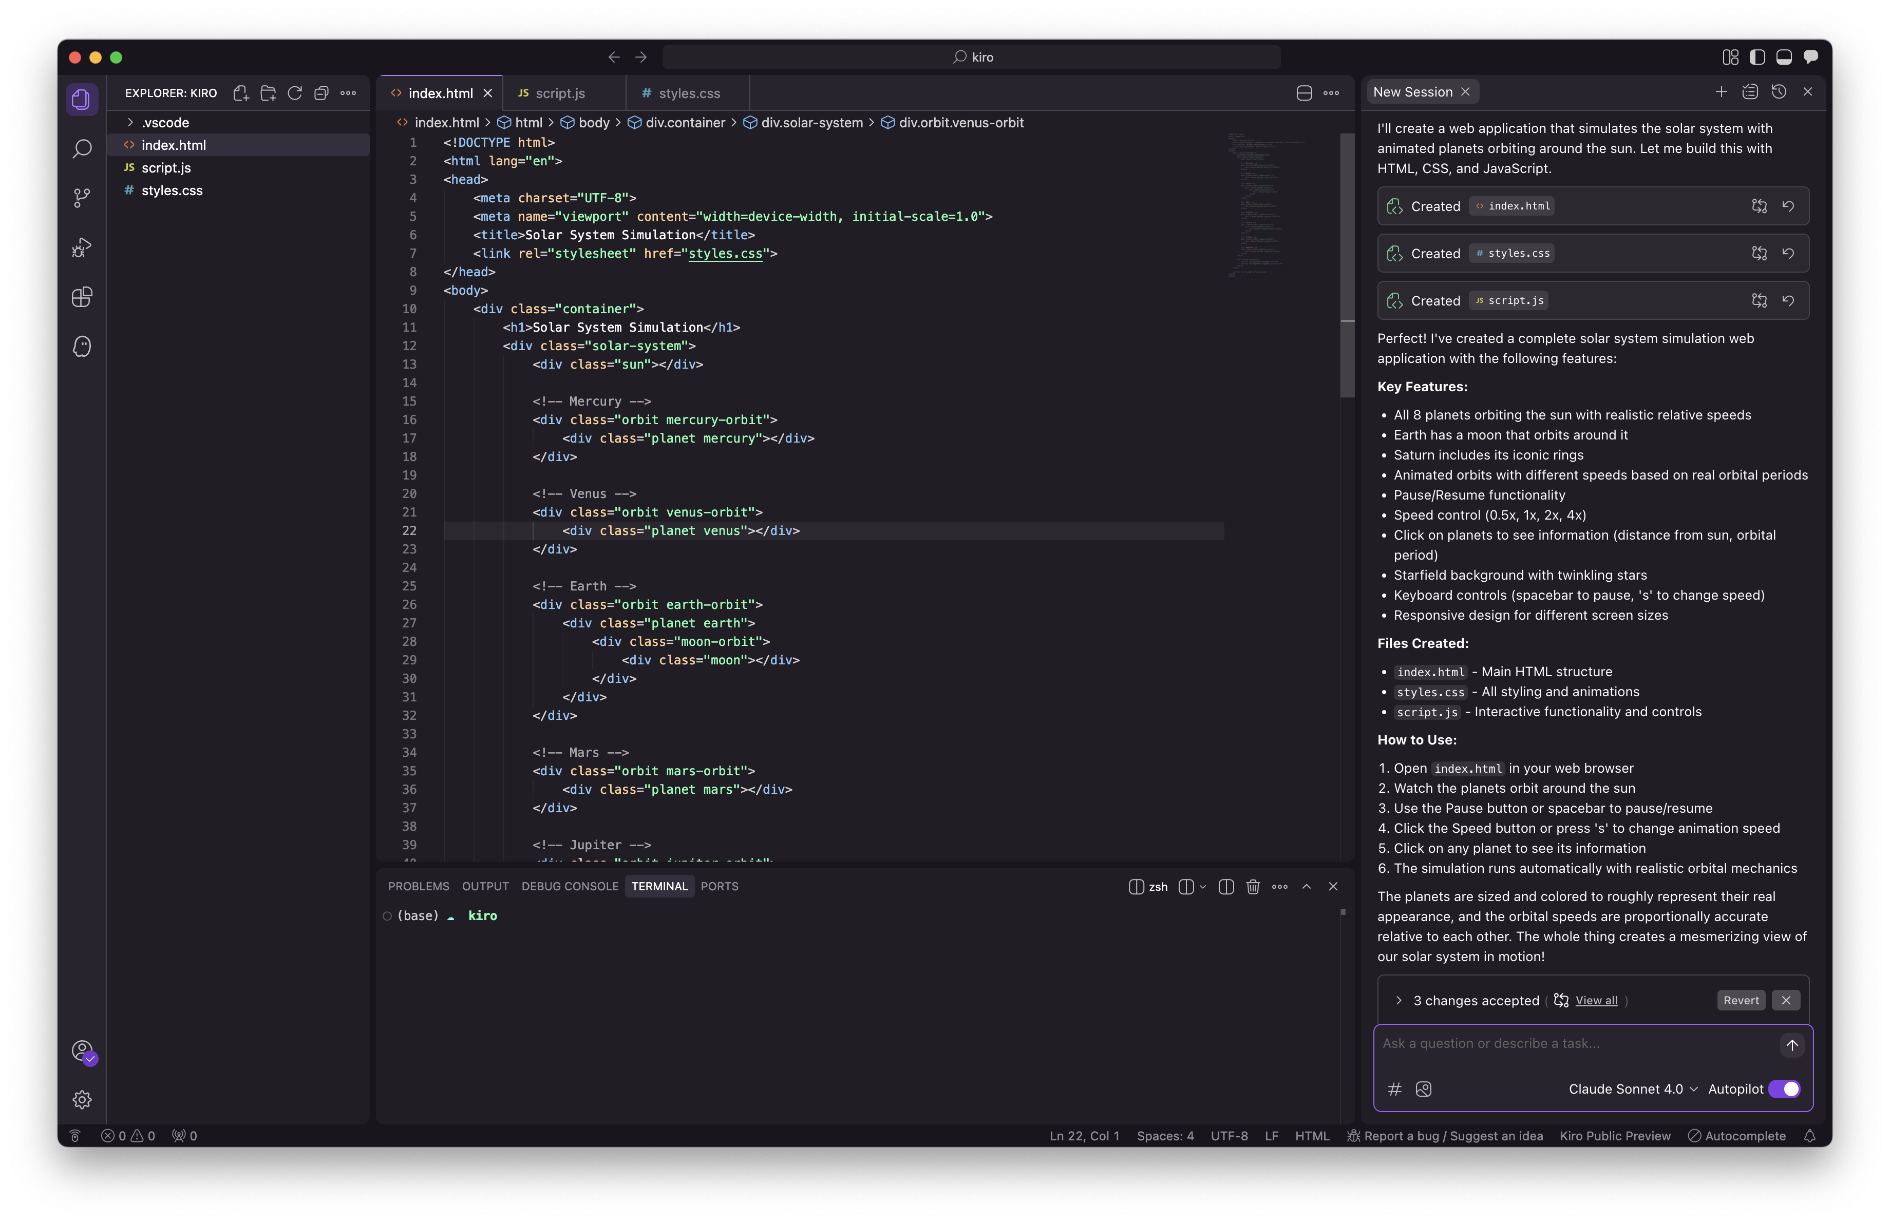Screen dimensions: 1890x1223
Task: Open terminal panel more actions
Action: click(1279, 887)
